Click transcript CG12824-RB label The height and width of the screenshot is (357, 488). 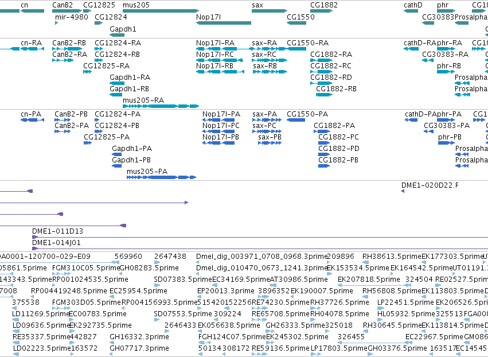(x=118, y=54)
